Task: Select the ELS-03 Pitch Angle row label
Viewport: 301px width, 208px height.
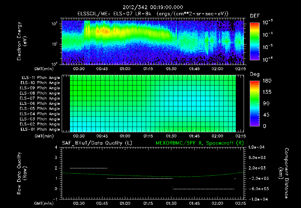Action: tap(40, 119)
